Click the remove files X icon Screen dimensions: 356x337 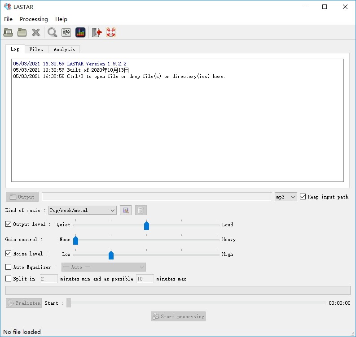pos(36,32)
